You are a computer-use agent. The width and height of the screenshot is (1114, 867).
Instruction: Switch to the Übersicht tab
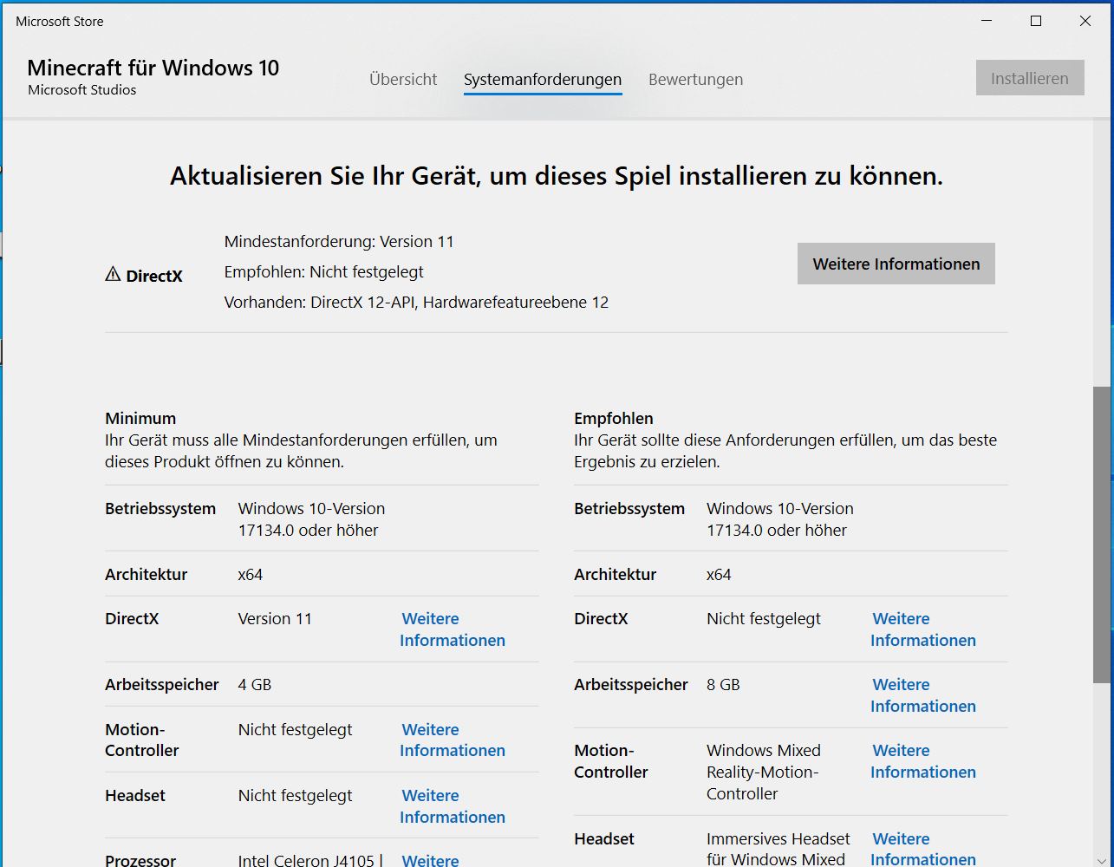point(403,80)
